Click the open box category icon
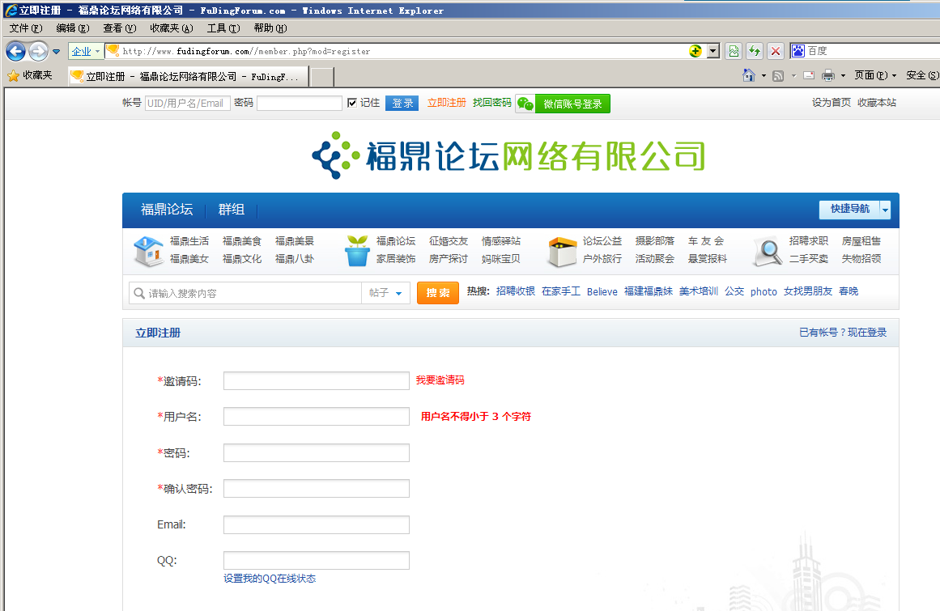 point(562,252)
